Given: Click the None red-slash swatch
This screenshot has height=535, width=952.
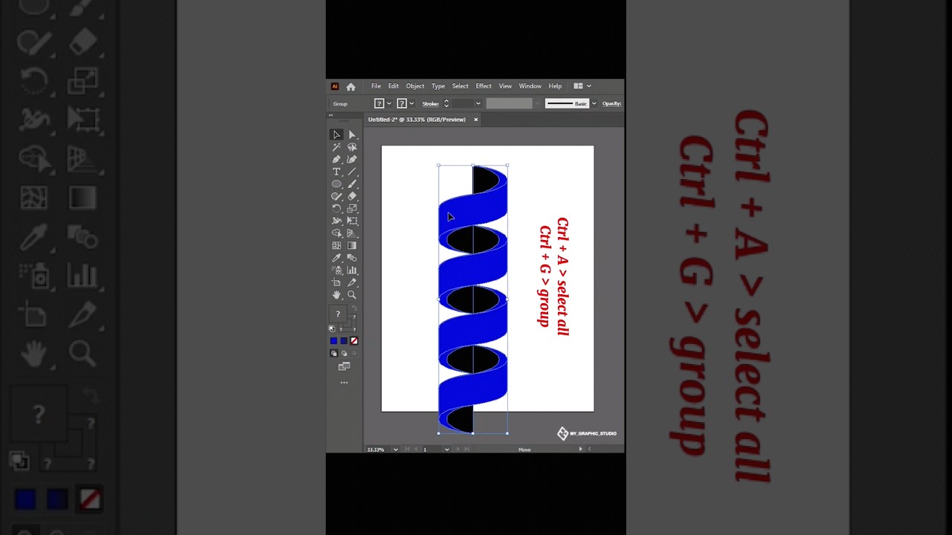Looking at the screenshot, I should (354, 341).
